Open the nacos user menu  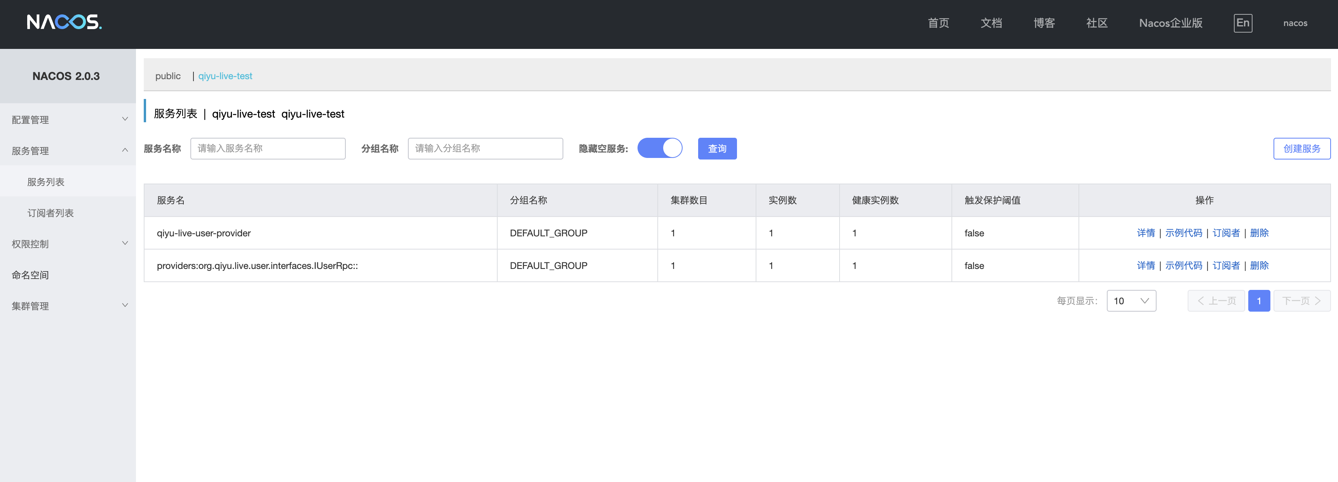coord(1295,23)
